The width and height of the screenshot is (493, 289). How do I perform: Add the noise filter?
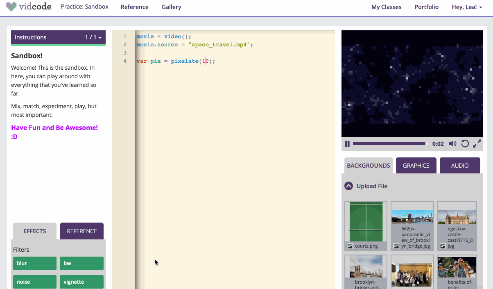tap(35, 282)
